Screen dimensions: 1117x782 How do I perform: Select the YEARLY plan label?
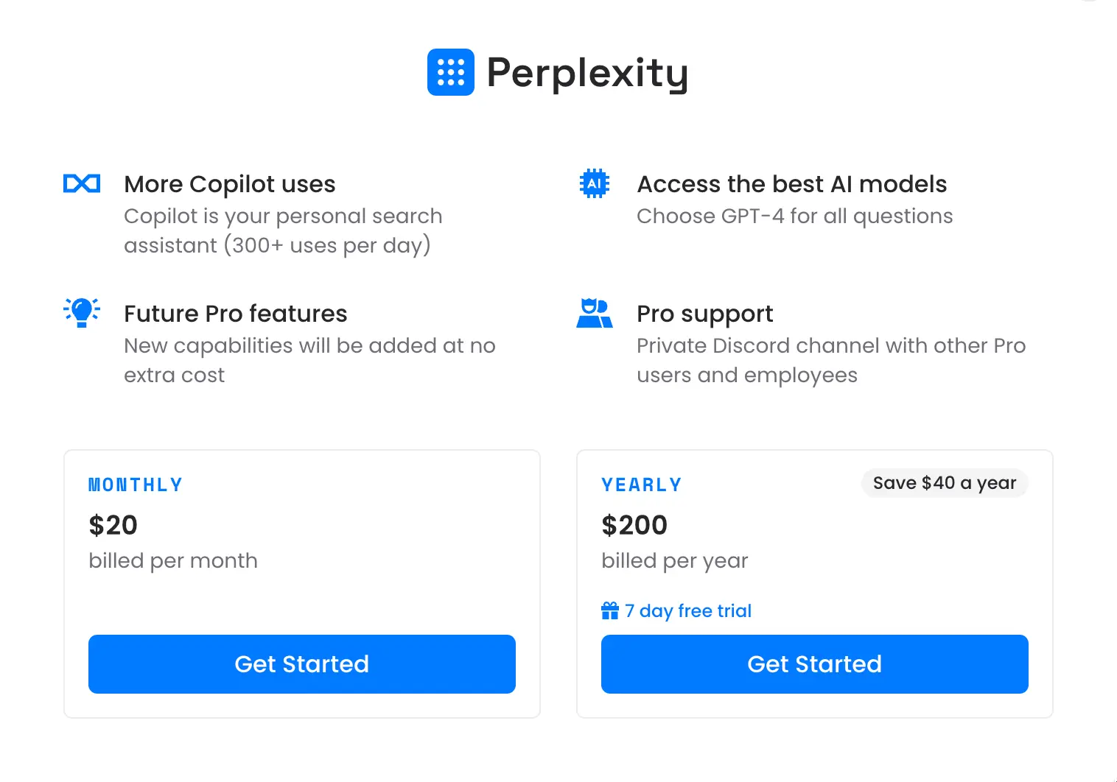[x=641, y=484]
